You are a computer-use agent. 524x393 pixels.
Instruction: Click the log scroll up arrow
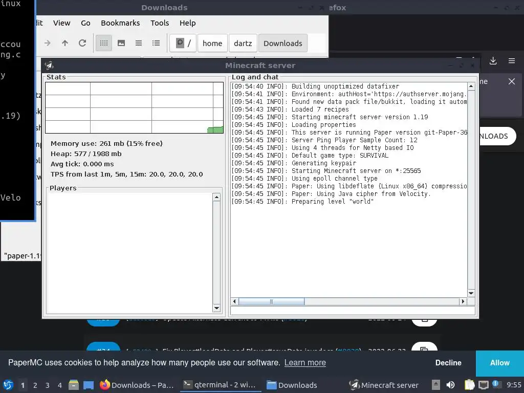pyautogui.click(x=471, y=86)
